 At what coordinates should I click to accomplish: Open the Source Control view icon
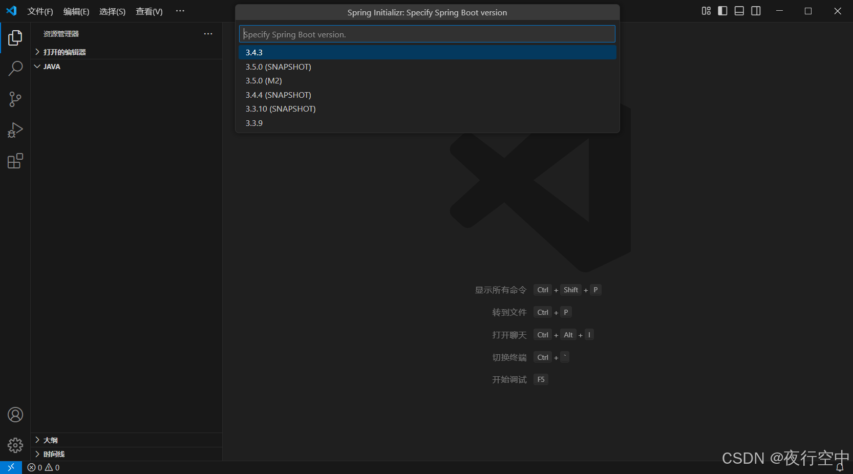coord(15,99)
